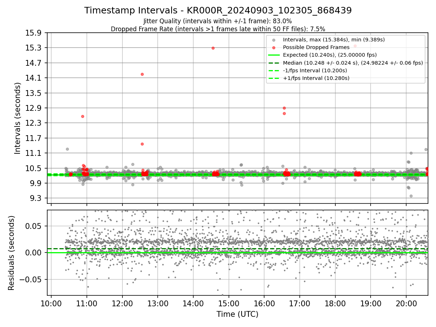Click the Timestamp Intervals plot title
The image size is (436, 327).
click(x=218, y=11)
